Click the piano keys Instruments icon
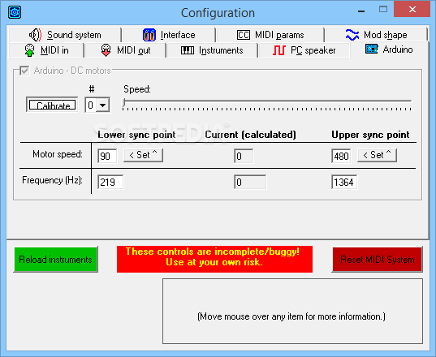The height and width of the screenshot is (357, 436). [188, 50]
